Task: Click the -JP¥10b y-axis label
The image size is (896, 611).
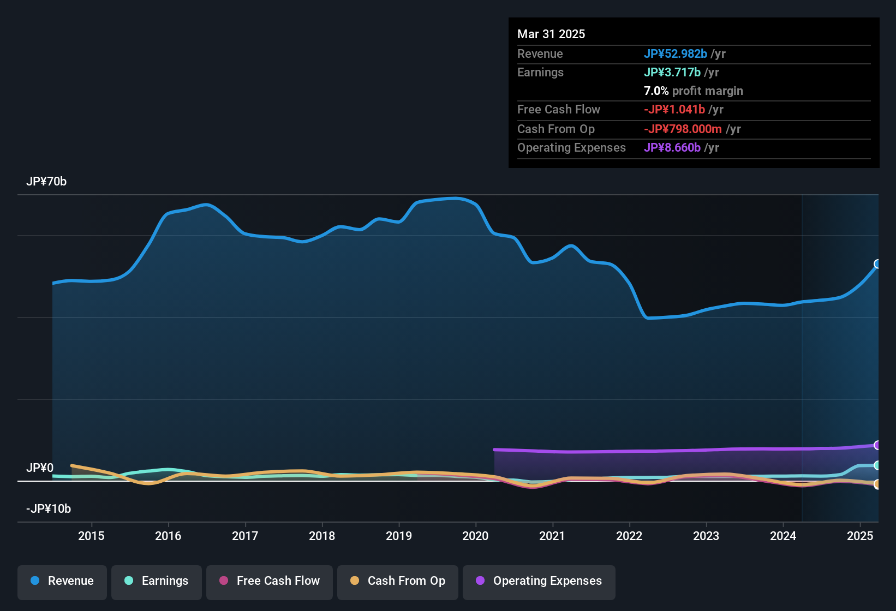Action: (x=49, y=509)
